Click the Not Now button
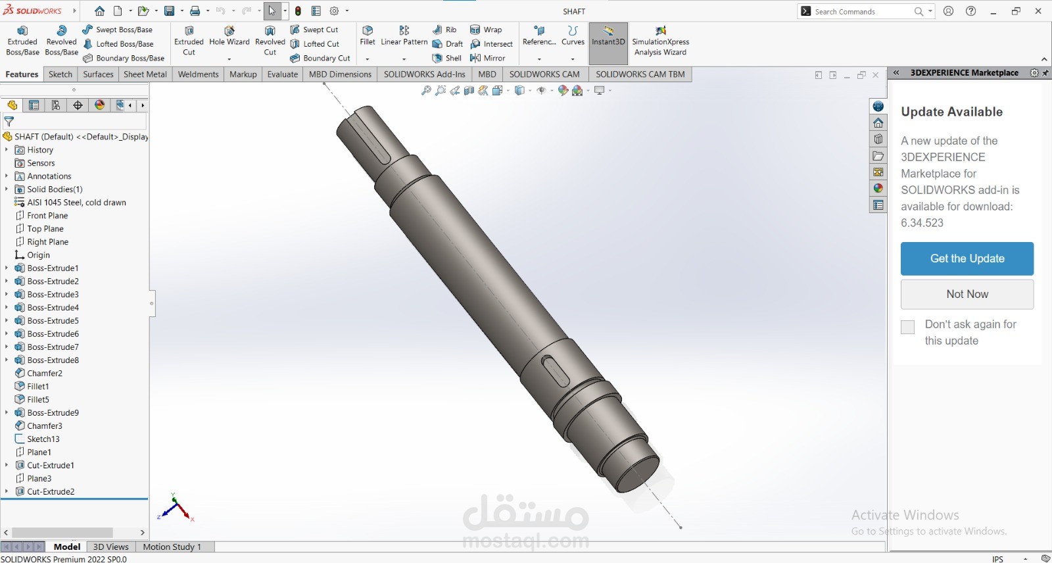Screen dimensions: 1052x563 click(x=967, y=294)
